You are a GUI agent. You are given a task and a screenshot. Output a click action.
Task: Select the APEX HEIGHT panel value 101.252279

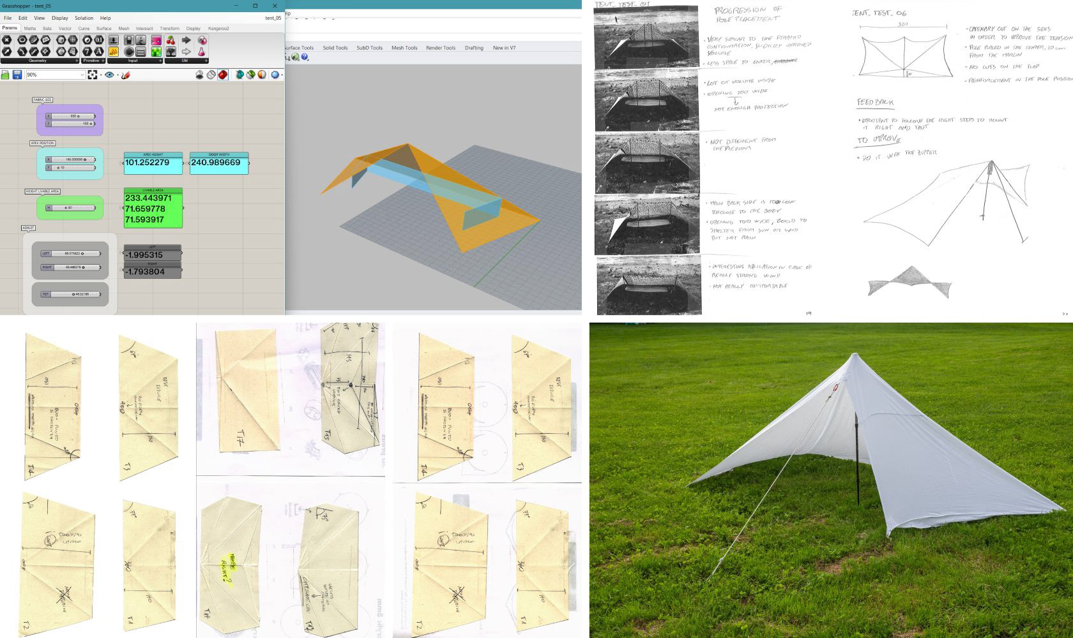[153, 163]
